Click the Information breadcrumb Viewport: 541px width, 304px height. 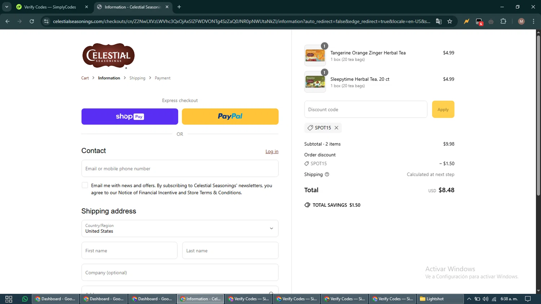click(109, 78)
